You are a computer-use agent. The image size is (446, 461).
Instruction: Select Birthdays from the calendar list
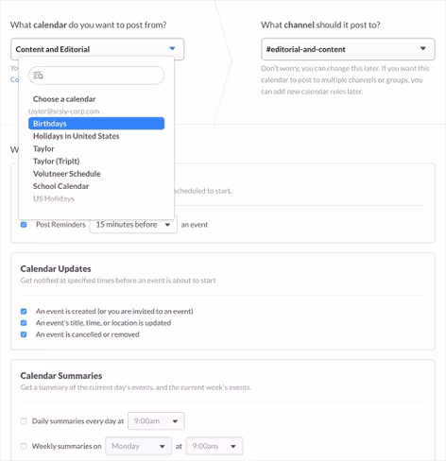click(x=96, y=124)
